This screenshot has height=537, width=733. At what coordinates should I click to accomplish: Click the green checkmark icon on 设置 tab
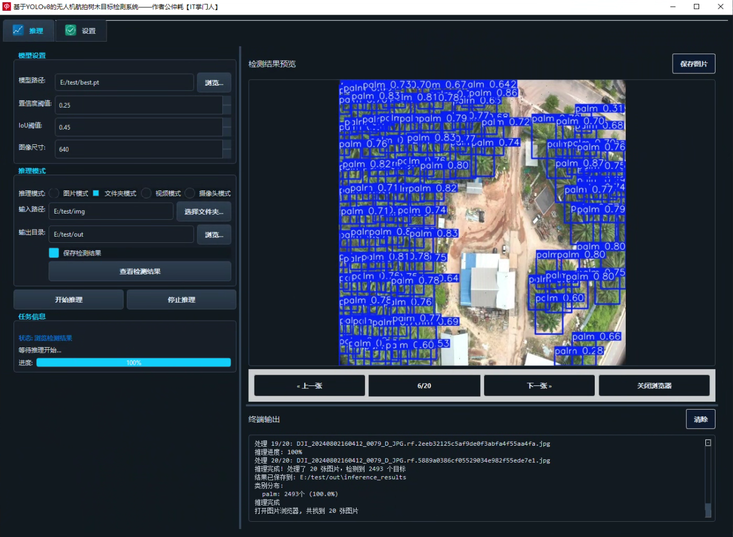click(x=69, y=31)
